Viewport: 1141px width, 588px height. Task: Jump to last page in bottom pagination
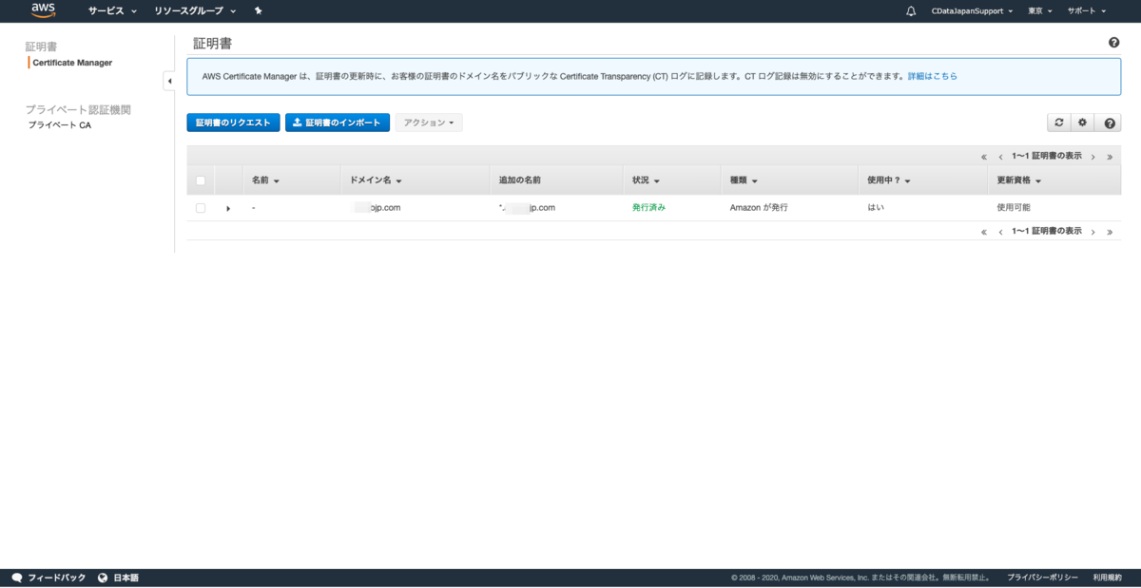1110,232
